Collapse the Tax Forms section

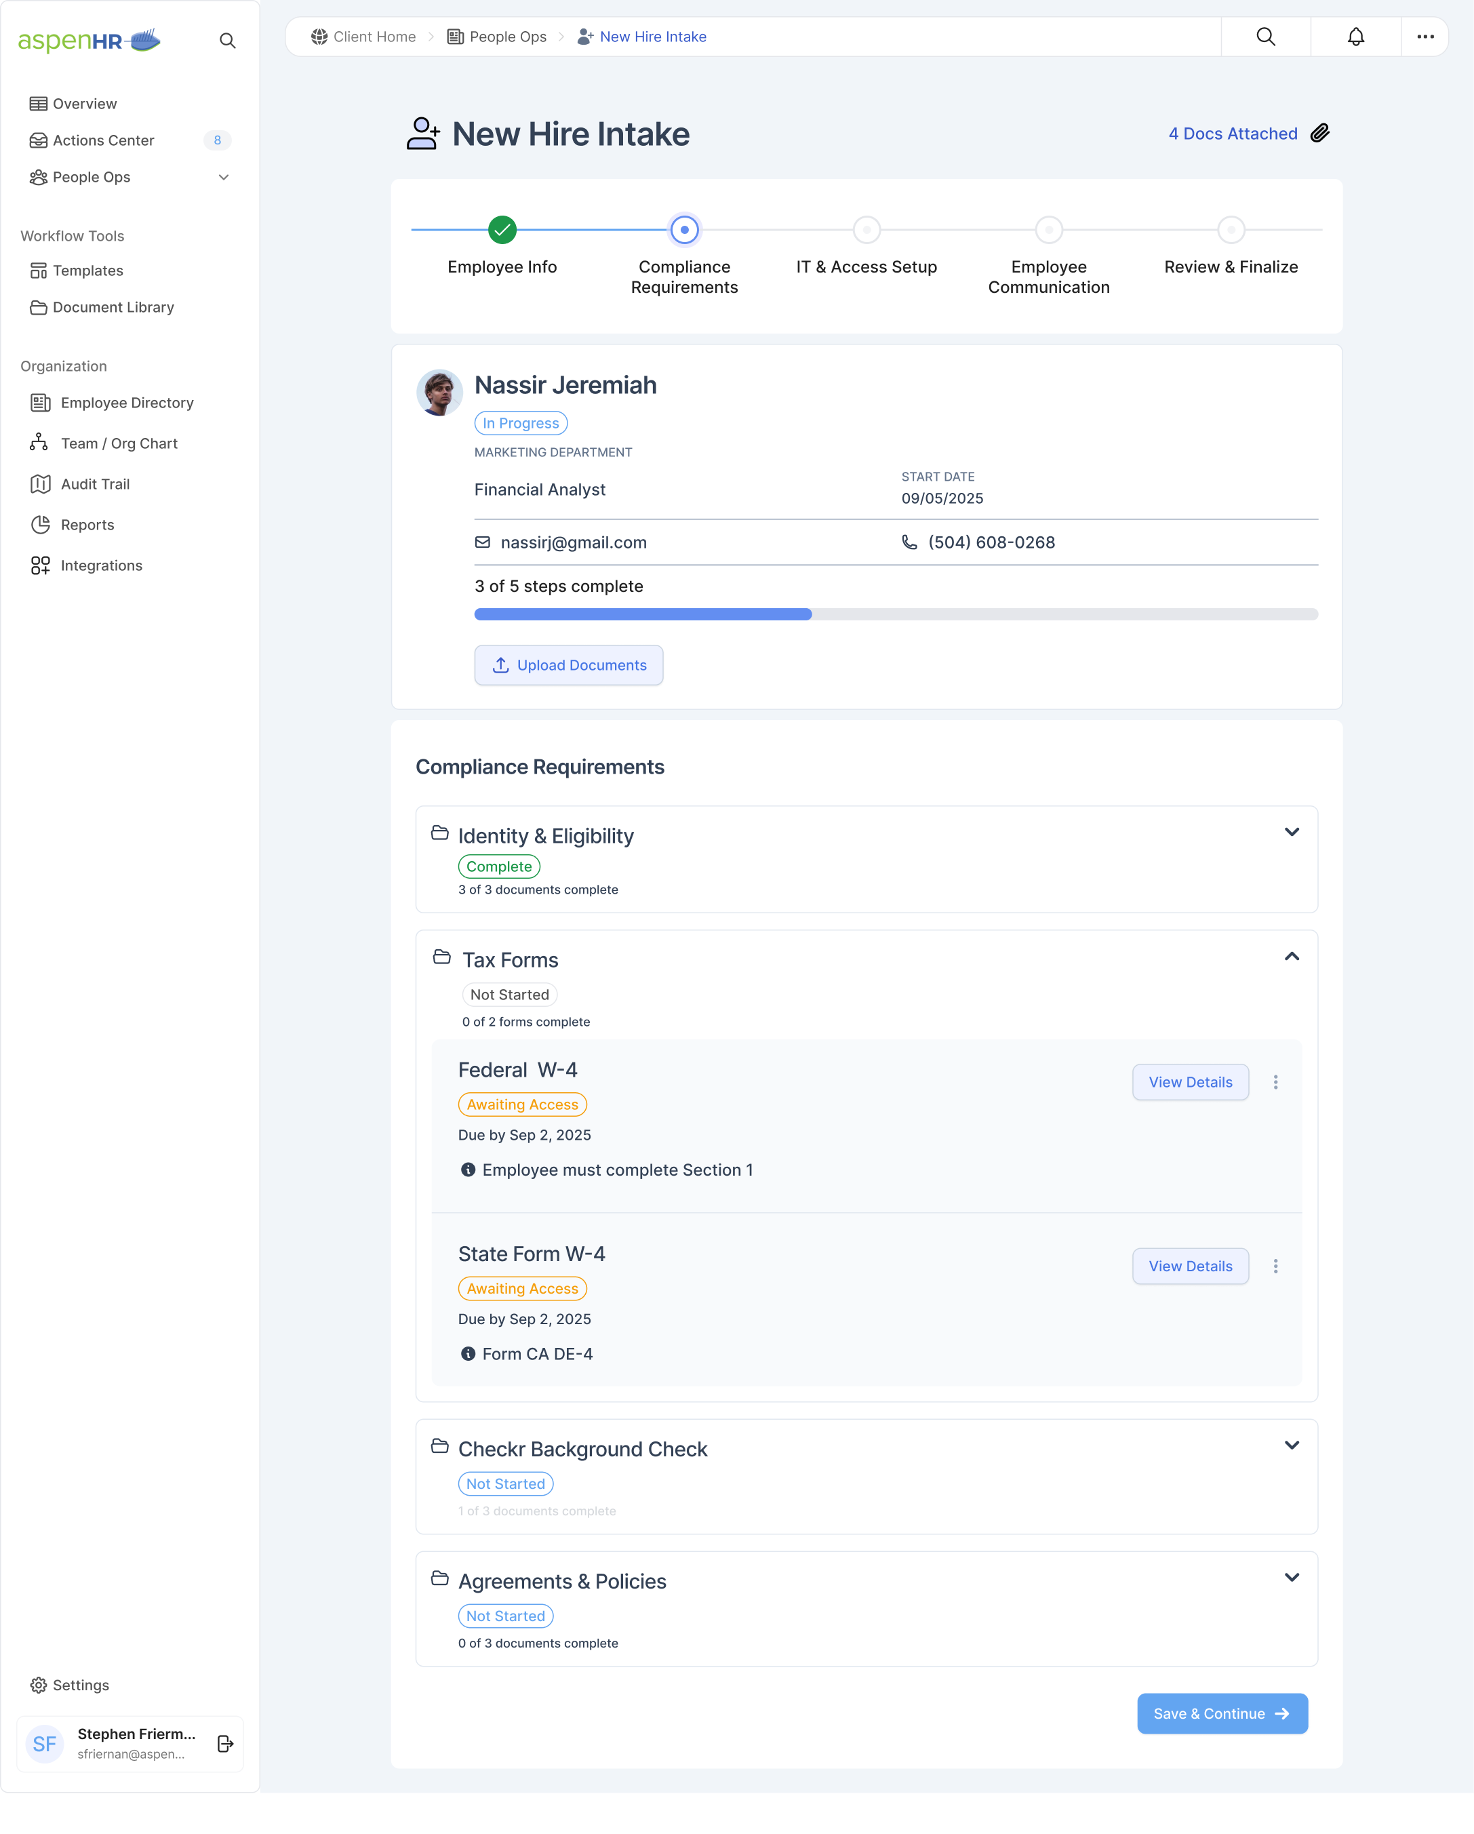(x=1291, y=957)
